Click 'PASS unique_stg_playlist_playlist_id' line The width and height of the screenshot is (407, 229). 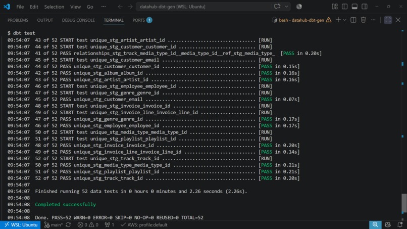154,171
